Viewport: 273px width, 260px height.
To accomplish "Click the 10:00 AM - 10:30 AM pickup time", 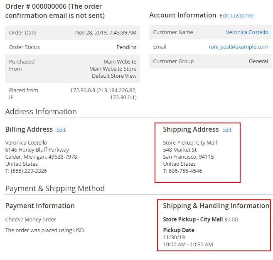I will [188, 245].
